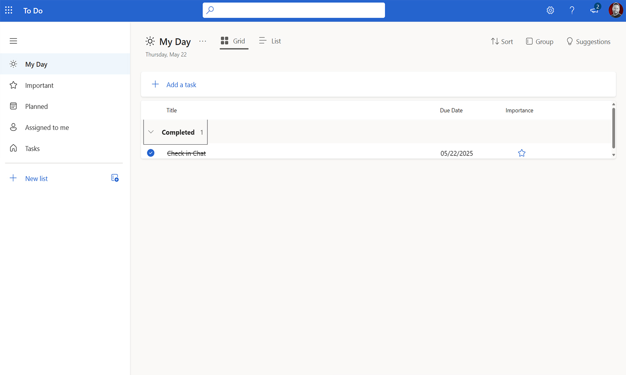Select the My Day sun icon
The image size is (626, 375).
tap(13, 64)
